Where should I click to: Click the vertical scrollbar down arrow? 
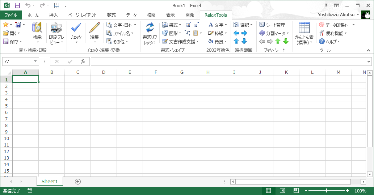tap(370, 174)
